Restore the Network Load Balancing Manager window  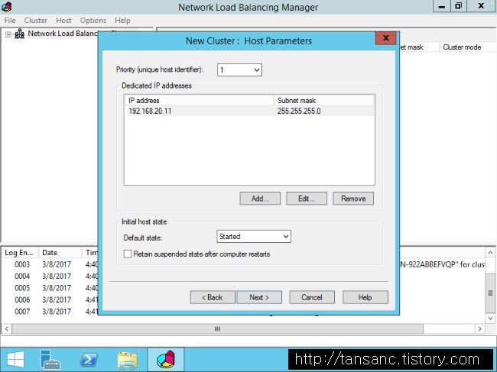click(x=458, y=6)
